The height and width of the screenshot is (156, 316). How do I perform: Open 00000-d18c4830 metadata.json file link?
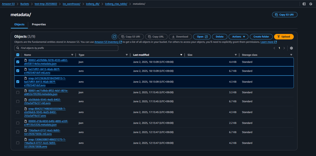tap(46, 123)
